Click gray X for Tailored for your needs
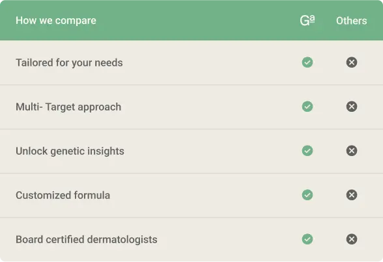Viewport: 383px width, 262px height. point(352,62)
